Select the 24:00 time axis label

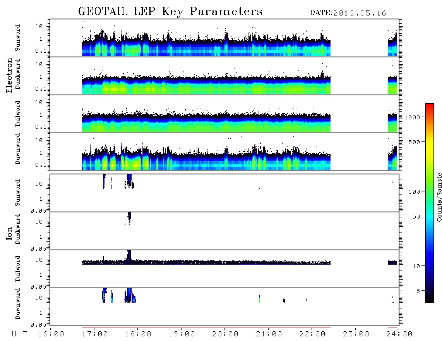[x=399, y=334]
